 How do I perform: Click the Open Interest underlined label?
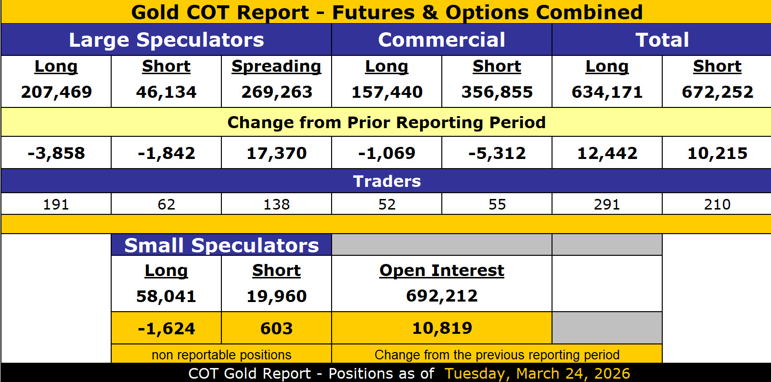click(442, 271)
